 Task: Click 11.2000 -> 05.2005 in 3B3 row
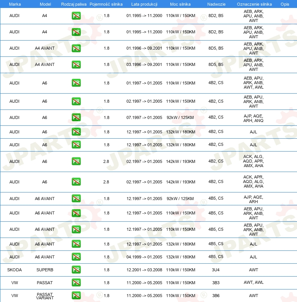[x=144, y=283]
